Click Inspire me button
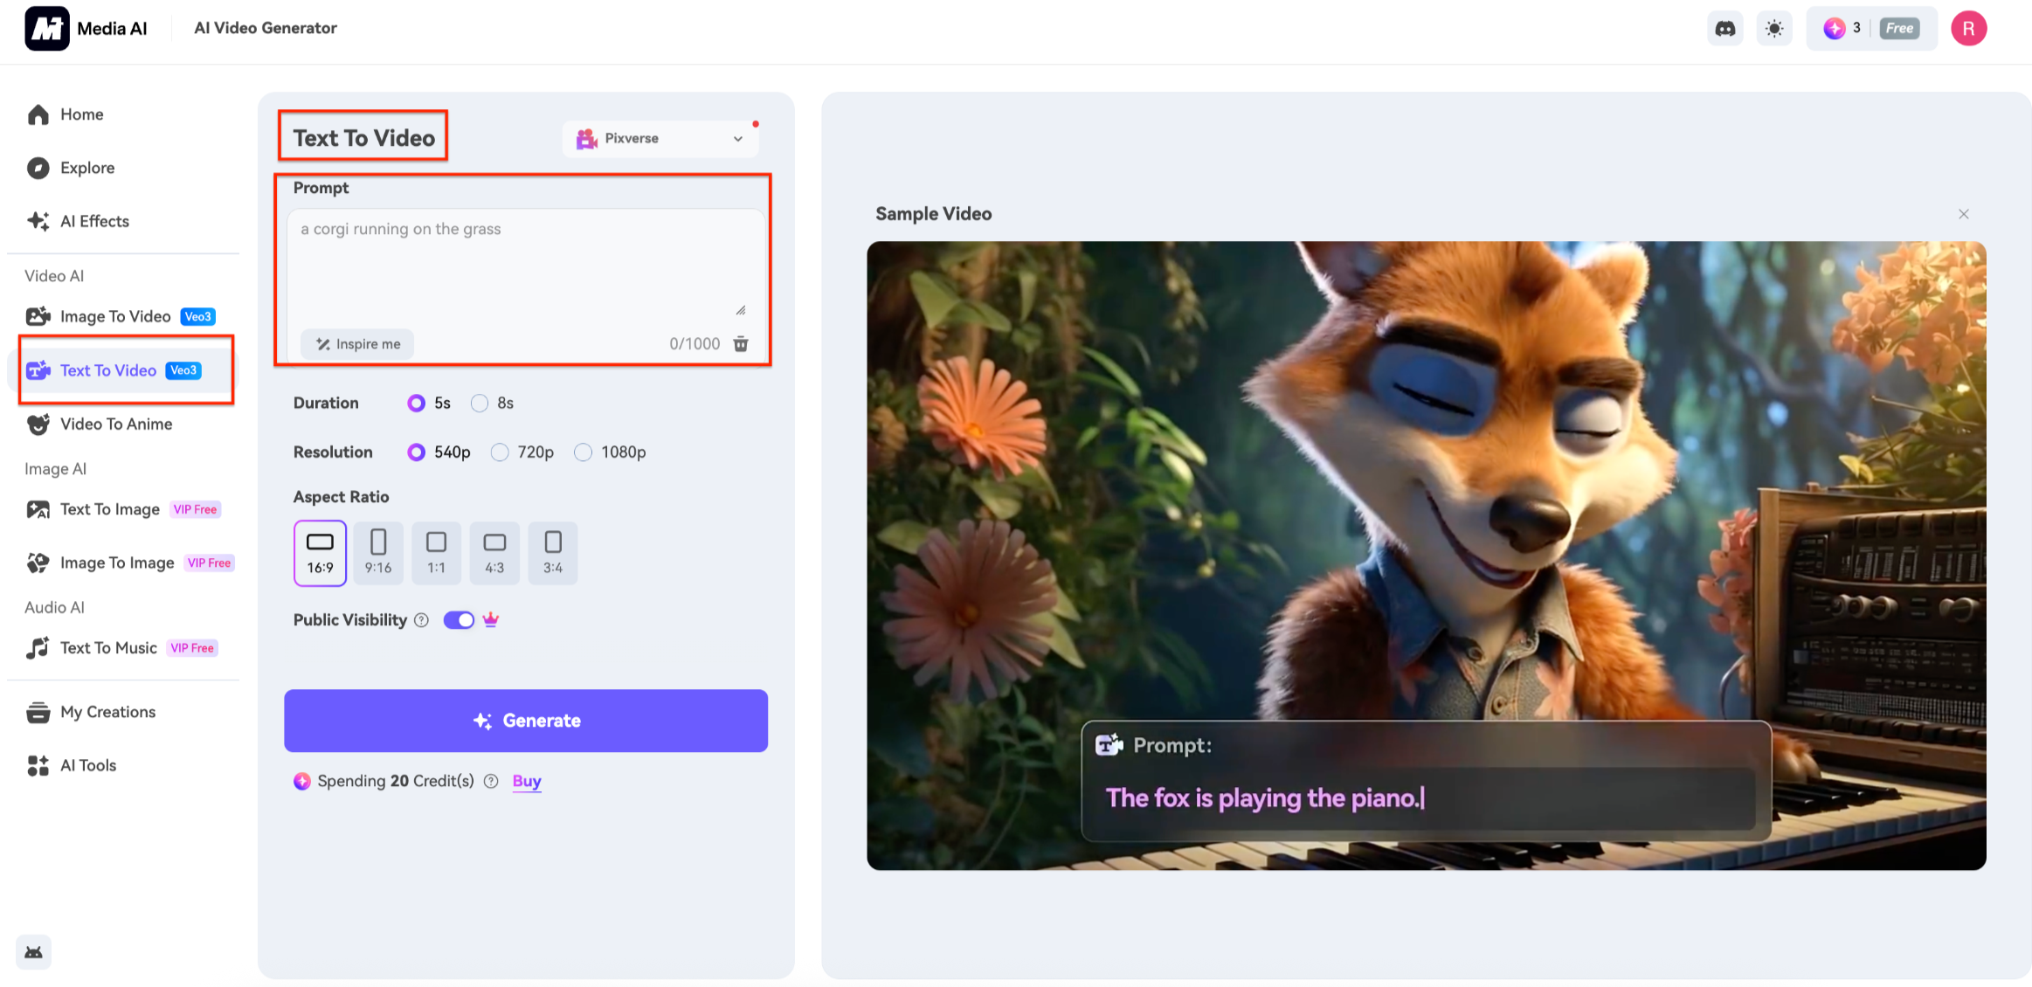 (358, 344)
